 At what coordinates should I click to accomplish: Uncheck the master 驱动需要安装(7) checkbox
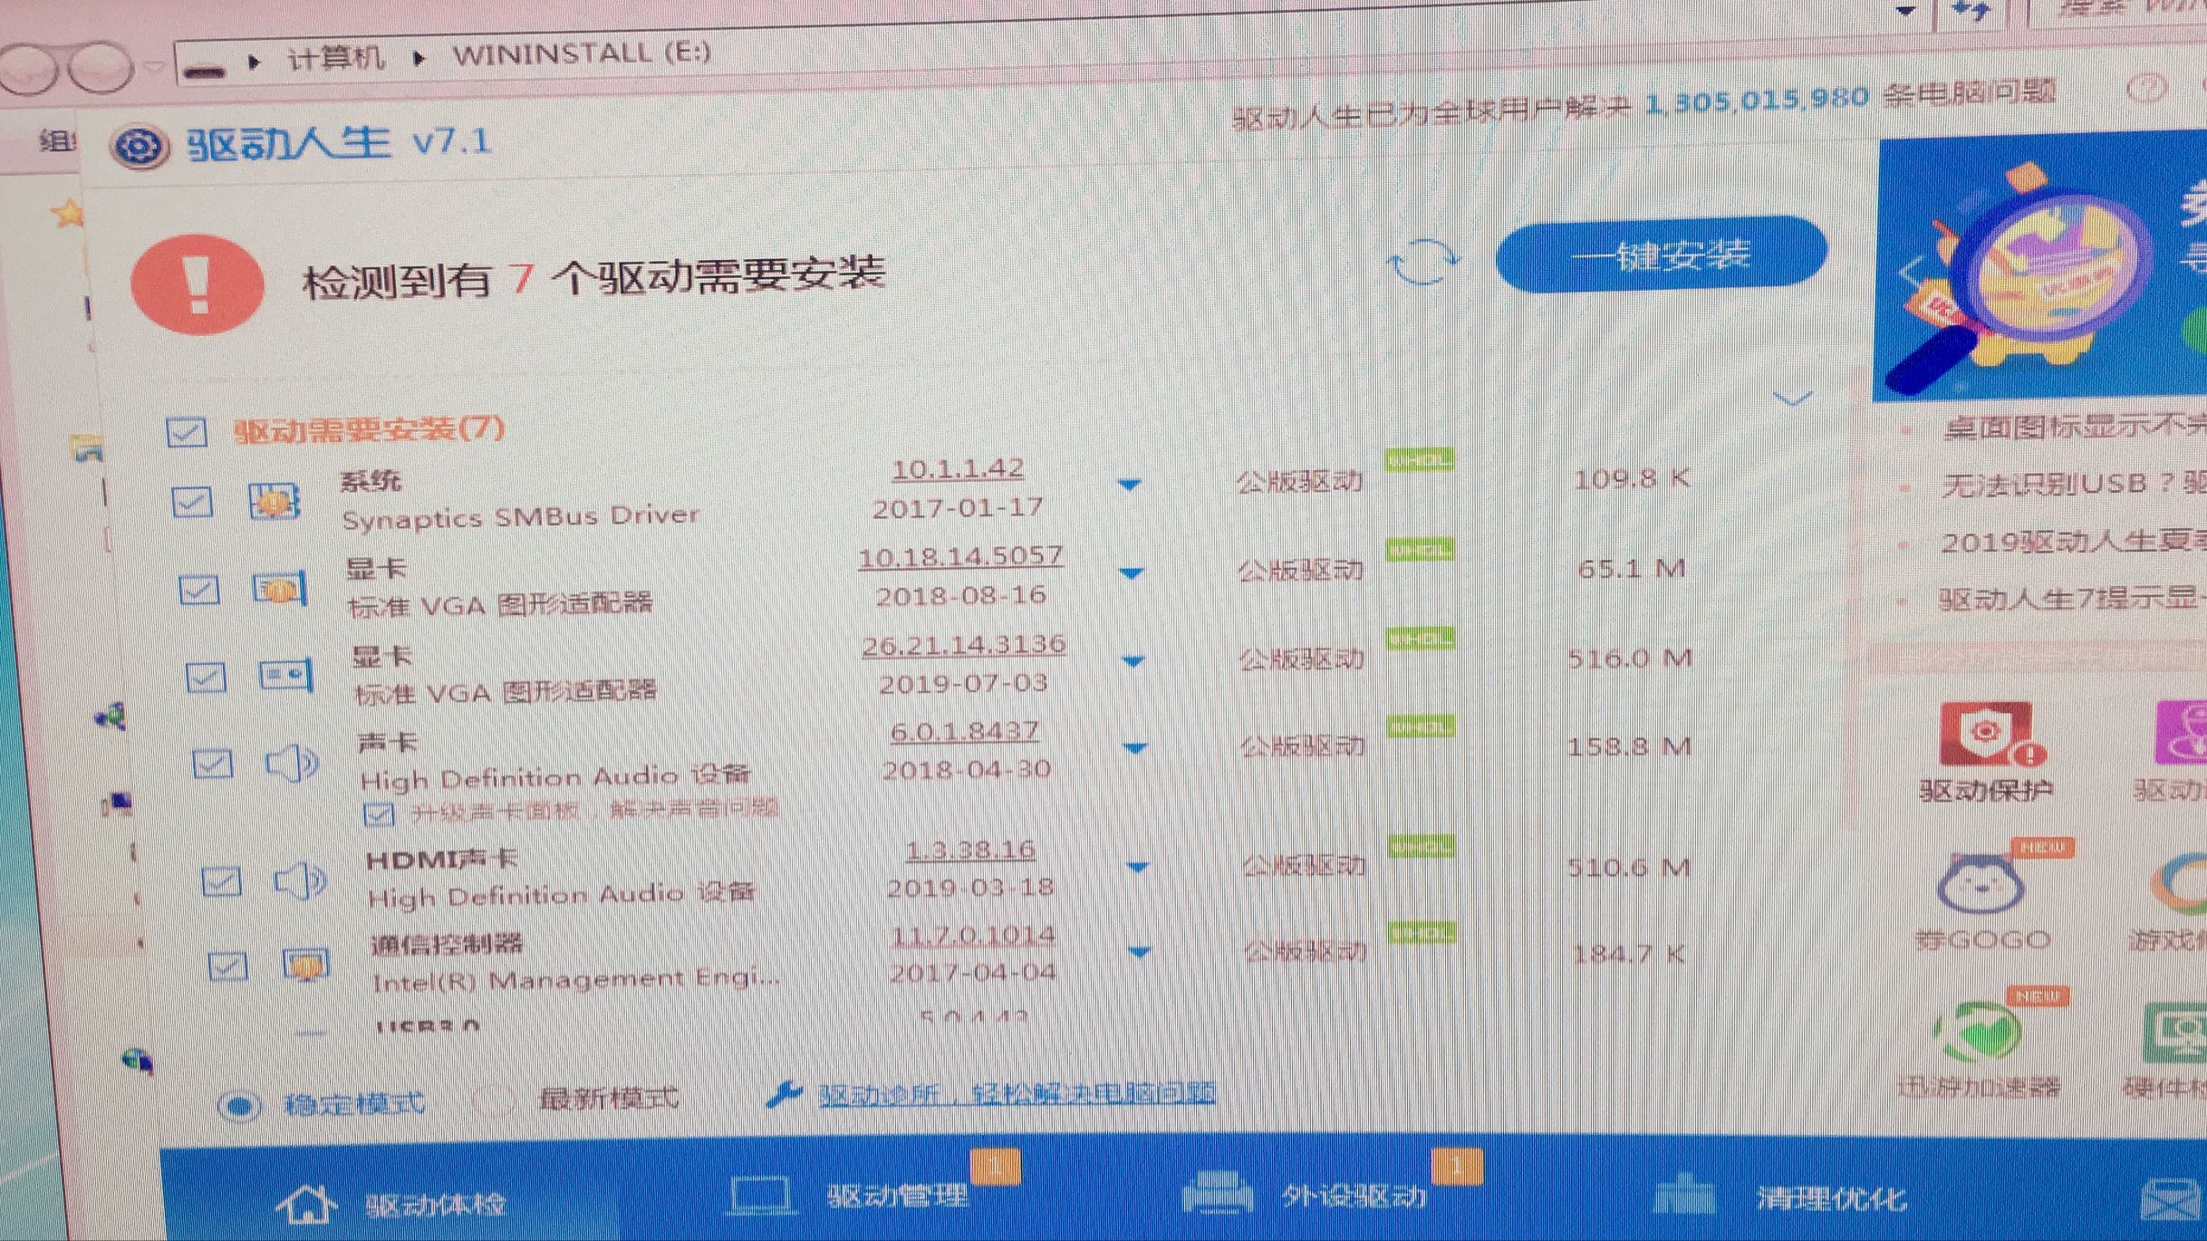(186, 433)
